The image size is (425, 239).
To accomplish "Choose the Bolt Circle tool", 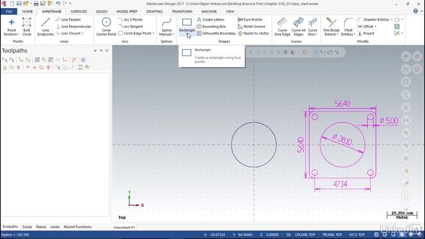I will pyautogui.click(x=27, y=27).
